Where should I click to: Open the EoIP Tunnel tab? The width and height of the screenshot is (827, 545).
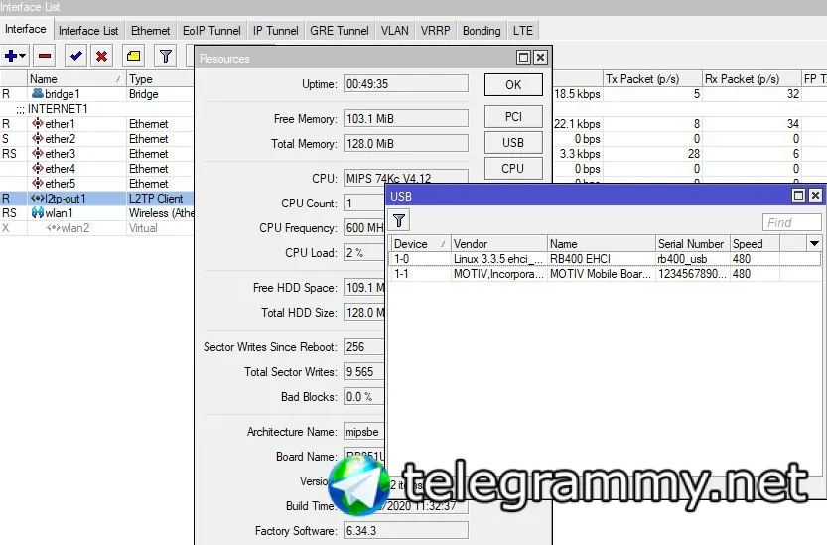[211, 31]
